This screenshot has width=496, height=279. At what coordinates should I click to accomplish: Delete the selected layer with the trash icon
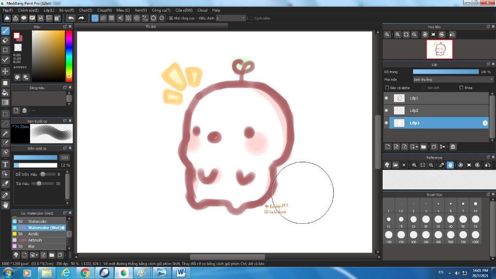[x=453, y=147]
